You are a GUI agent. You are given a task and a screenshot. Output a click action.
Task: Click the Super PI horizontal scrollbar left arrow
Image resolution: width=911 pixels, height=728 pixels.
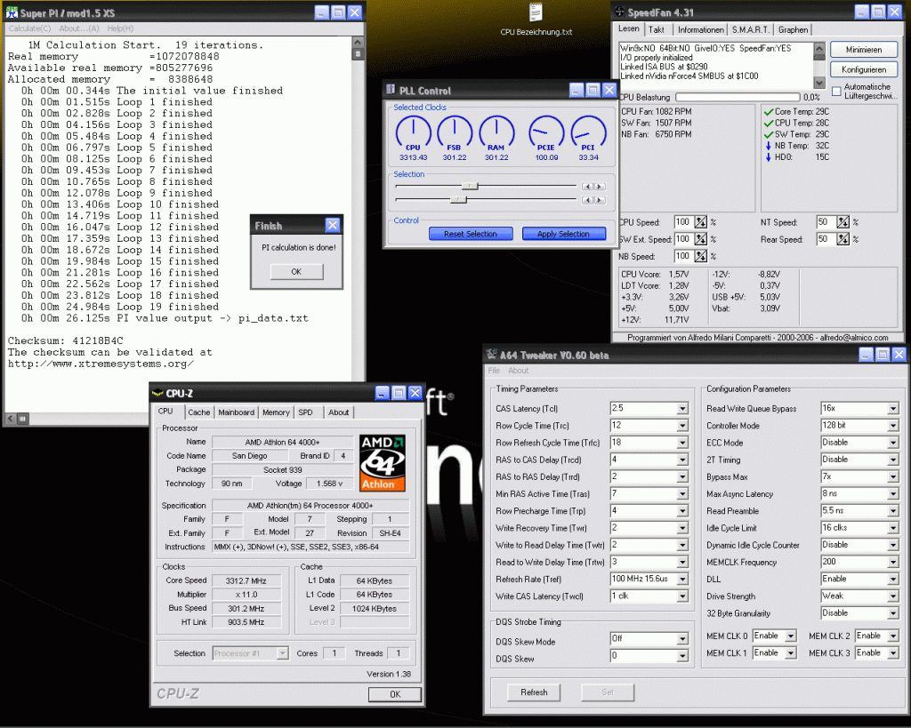pyautogui.click(x=11, y=418)
